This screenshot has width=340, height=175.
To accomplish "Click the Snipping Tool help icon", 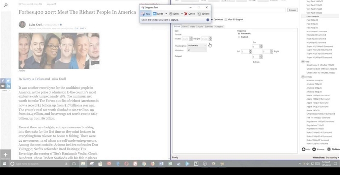I will pyautogui.click(x=208, y=20).
